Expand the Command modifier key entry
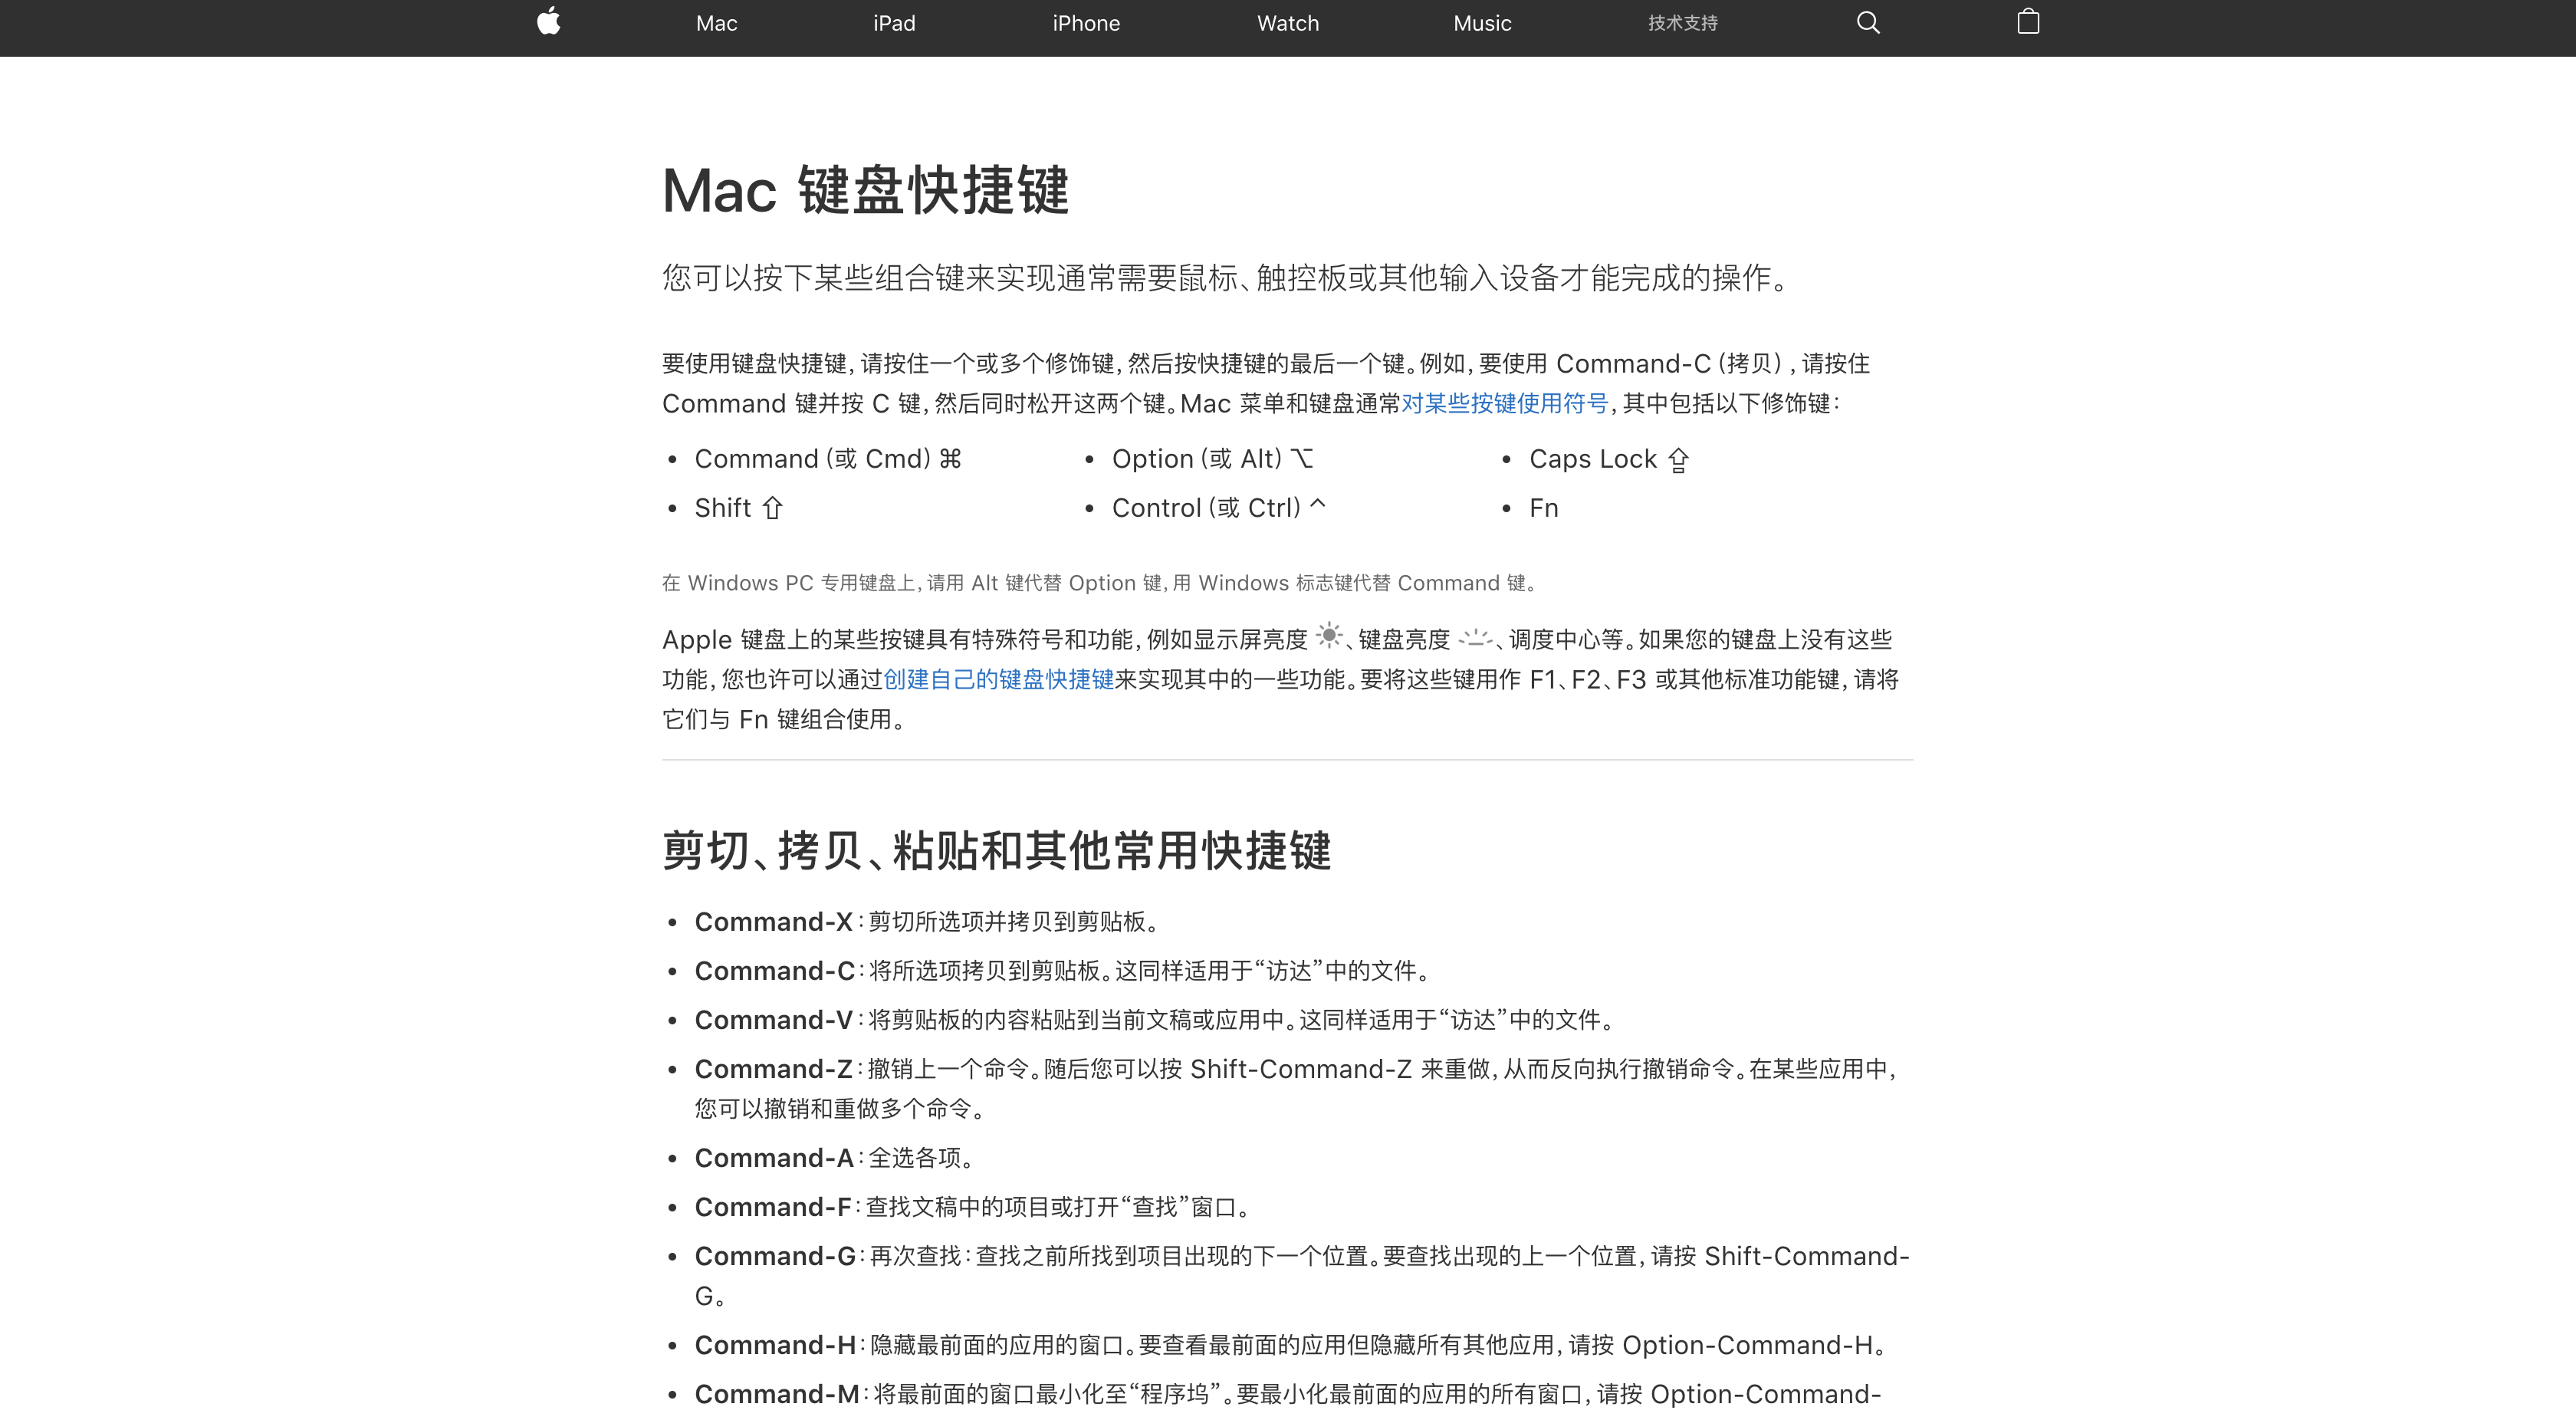This screenshot has width=2576, height=1420. 828,459
